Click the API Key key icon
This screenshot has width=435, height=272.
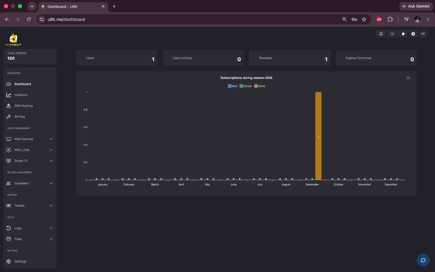point(9,117)
